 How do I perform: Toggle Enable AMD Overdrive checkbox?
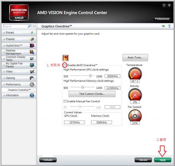(x=65, y=65)
